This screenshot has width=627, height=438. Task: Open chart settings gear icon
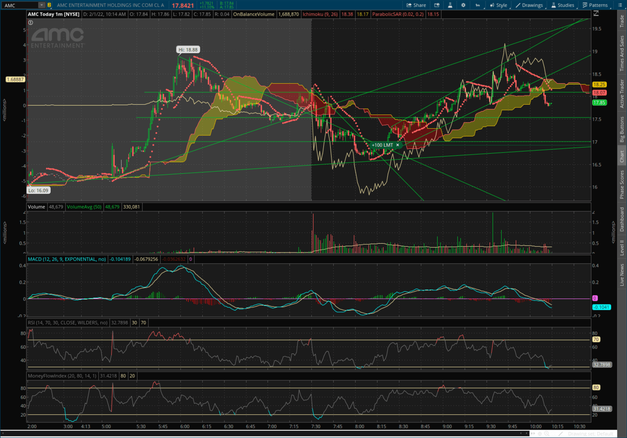pos(463,5)
